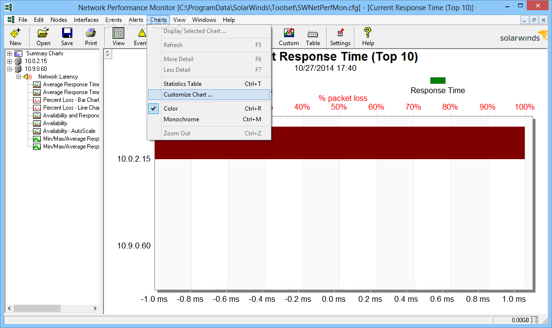Open the View menu
Image resolution: width=552 pixels, height=328 pixels.
(179, 20)
